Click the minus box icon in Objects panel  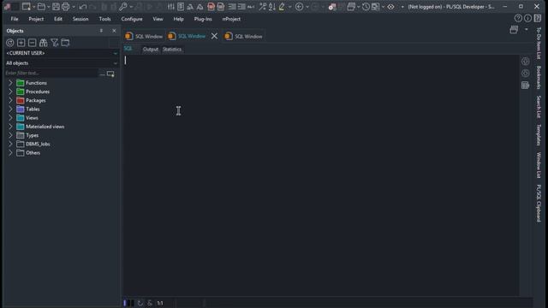pyautogui.click(x=33, y=43)
